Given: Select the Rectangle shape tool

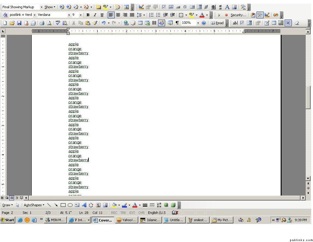Looking at the screenshot, I should coord(63,205).
